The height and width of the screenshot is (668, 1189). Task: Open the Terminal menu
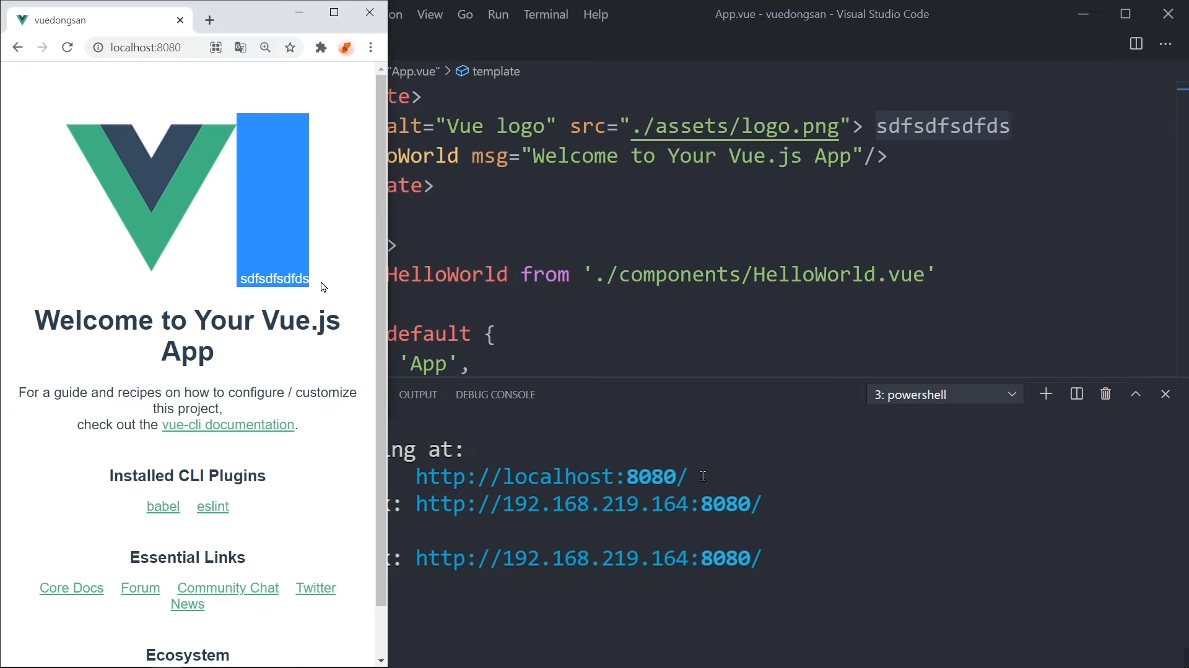[x=546, y=14]
